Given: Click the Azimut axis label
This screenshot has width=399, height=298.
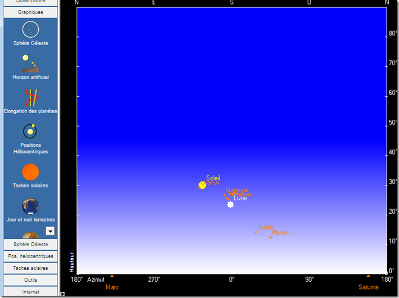Looking at the screenshot, I should pyautogui.click(x=96, y=279).
